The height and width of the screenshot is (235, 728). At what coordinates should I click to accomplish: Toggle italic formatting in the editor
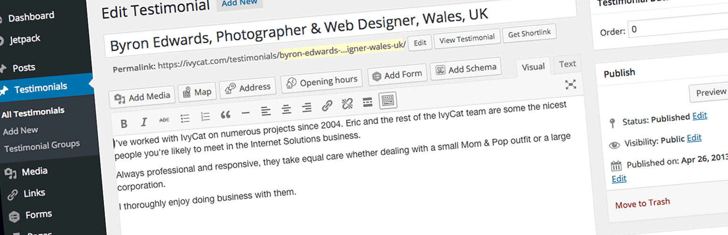144,122
